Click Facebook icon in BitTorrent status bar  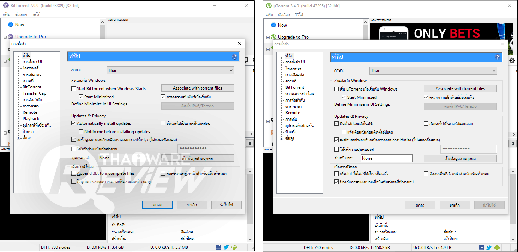218,247
